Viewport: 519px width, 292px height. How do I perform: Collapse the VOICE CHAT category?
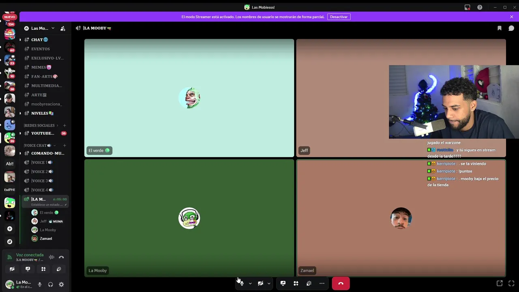tap(39, 146)
